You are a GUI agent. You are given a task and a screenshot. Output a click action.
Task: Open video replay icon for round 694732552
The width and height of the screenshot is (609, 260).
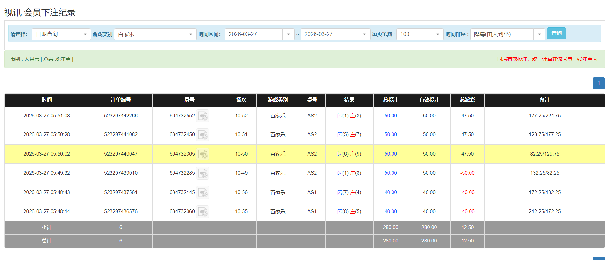pos(202,116)
